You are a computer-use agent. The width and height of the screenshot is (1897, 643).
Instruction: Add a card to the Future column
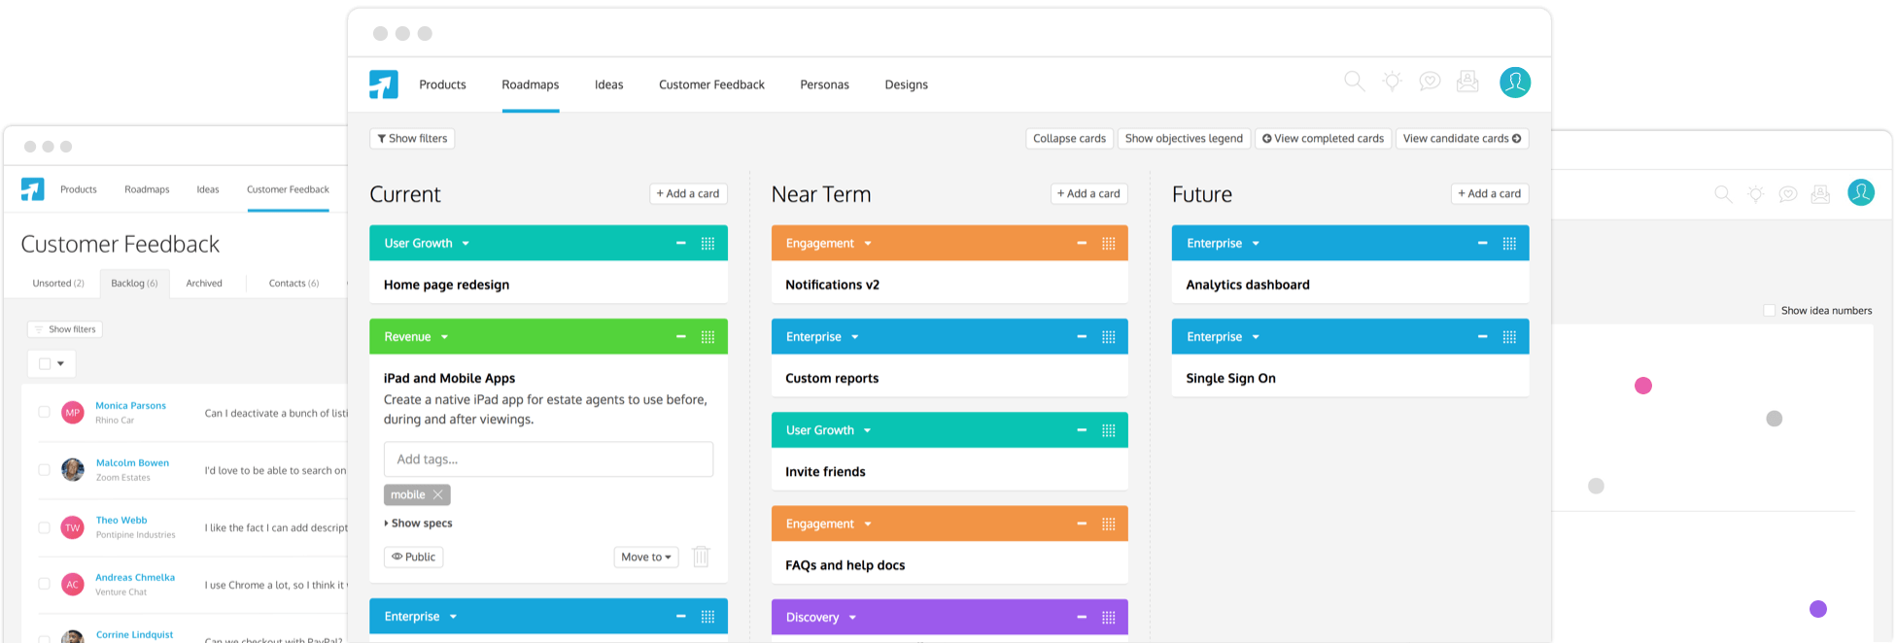tap(1490, 194)
